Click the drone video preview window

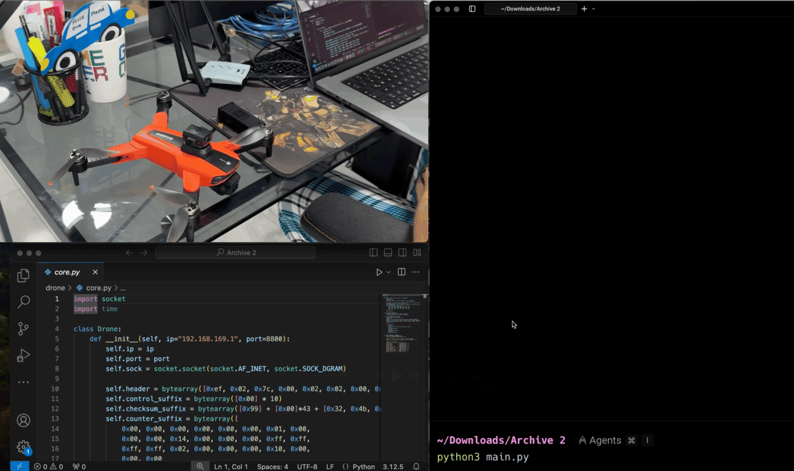[x=214, y=121]
